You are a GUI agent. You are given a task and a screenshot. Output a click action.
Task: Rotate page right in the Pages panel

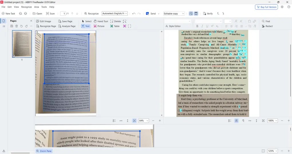click(26, 26)
